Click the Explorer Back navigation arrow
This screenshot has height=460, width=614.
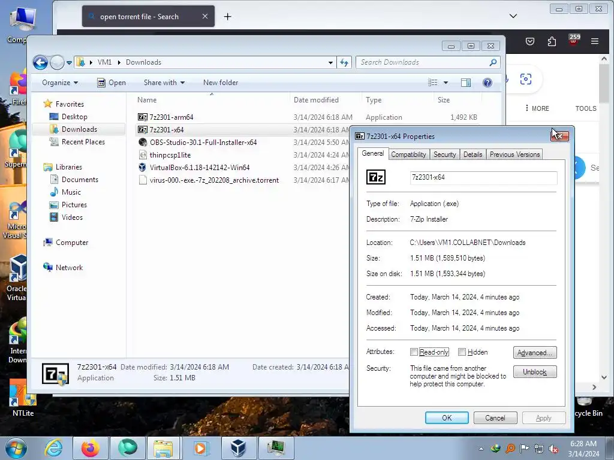click(x=40, y=62)
